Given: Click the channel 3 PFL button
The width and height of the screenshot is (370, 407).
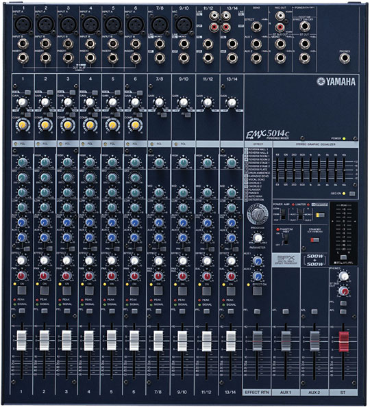Looking at the screenshot, I should click(67, 311).
